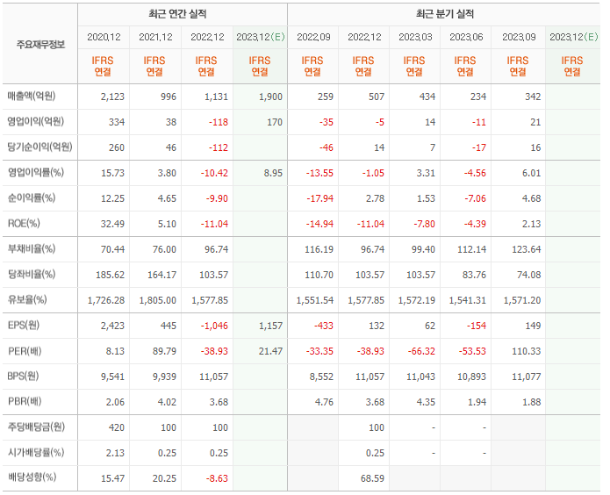Click the ROE value 32.49
610x495 pixels.
113,224
